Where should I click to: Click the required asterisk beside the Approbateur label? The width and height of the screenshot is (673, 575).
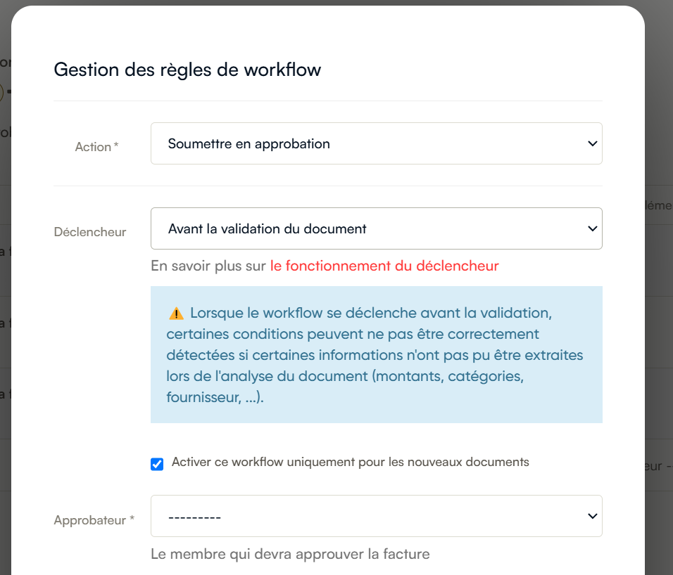132,519
